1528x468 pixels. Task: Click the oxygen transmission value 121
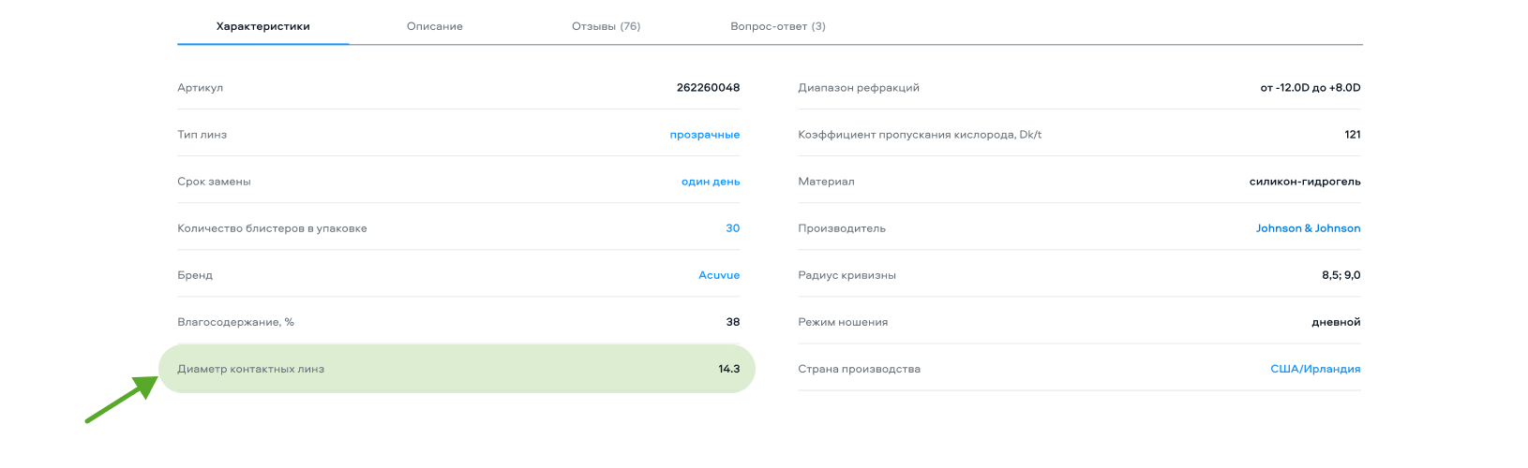tap(1353, 135)
